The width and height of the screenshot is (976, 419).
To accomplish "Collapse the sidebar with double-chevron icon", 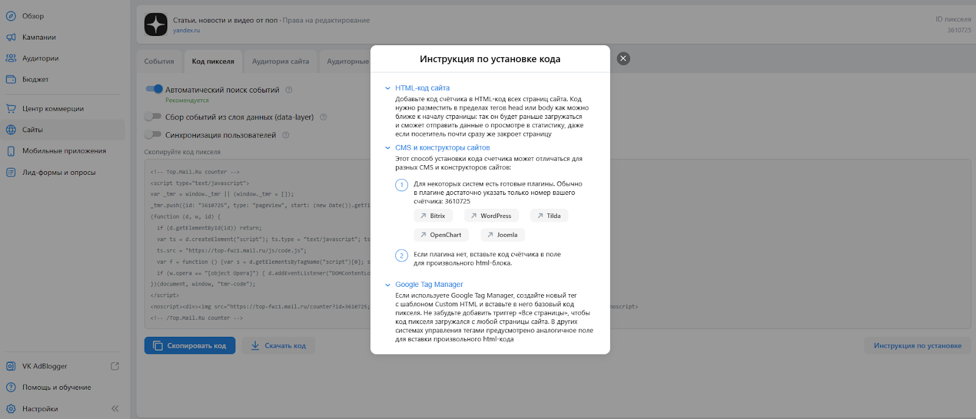I will coord(115,409).
